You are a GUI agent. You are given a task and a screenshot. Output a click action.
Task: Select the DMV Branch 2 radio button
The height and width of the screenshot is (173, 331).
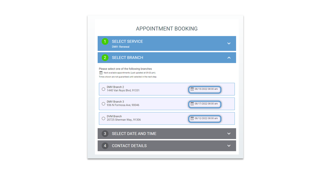[x=103, y=89]
